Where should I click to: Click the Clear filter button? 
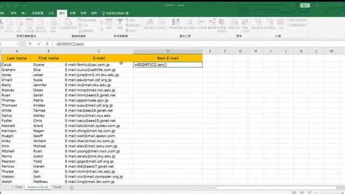point(130,20)
